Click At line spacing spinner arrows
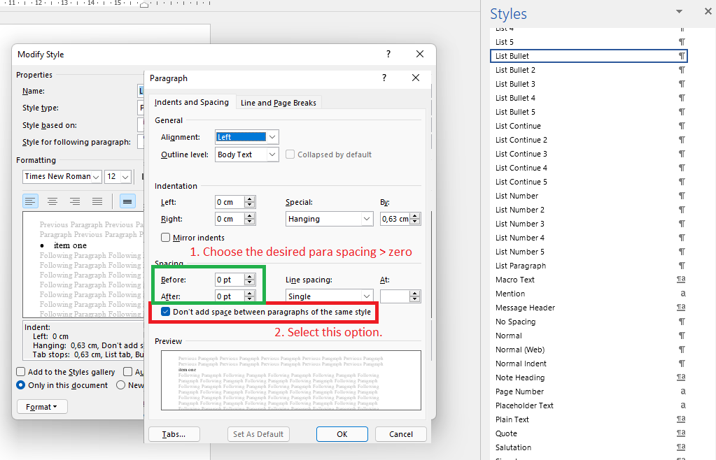 pyautogui.click(x=414, y=296)
